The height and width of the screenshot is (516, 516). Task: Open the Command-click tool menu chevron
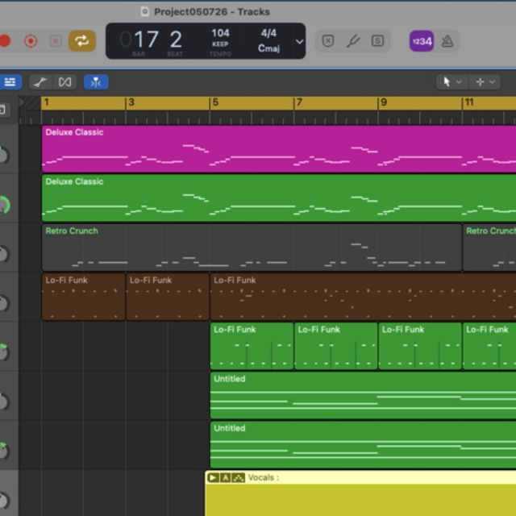tap(492, 81)
